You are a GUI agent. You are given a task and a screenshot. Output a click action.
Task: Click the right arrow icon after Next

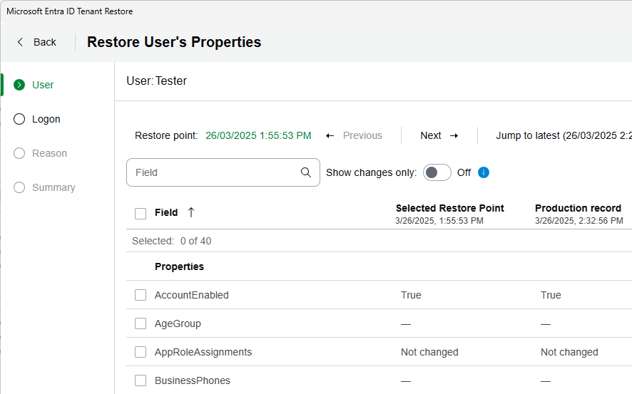(454, 135)
